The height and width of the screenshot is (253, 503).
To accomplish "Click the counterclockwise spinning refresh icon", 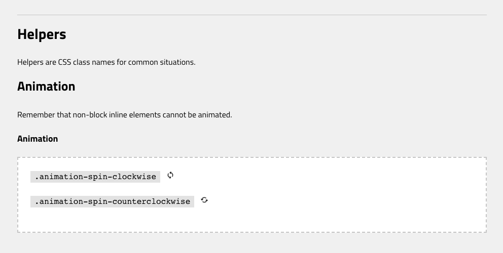I will click(204, 200).
